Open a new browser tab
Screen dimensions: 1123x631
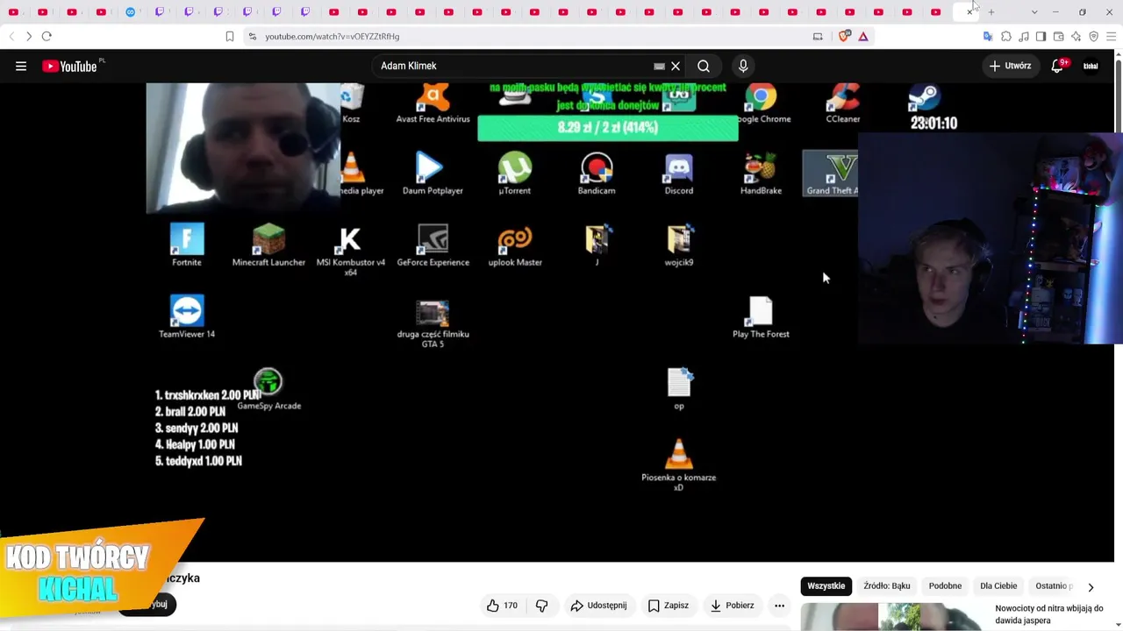[991, 12]
